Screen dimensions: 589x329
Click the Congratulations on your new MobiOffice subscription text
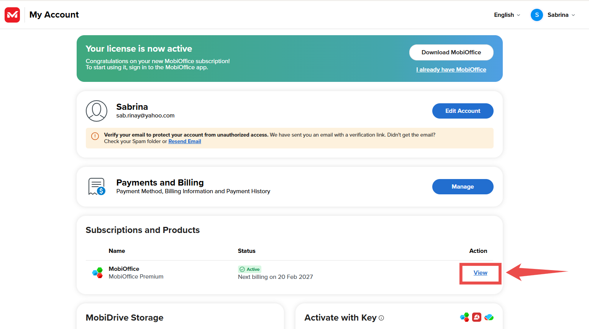(158, 61)
